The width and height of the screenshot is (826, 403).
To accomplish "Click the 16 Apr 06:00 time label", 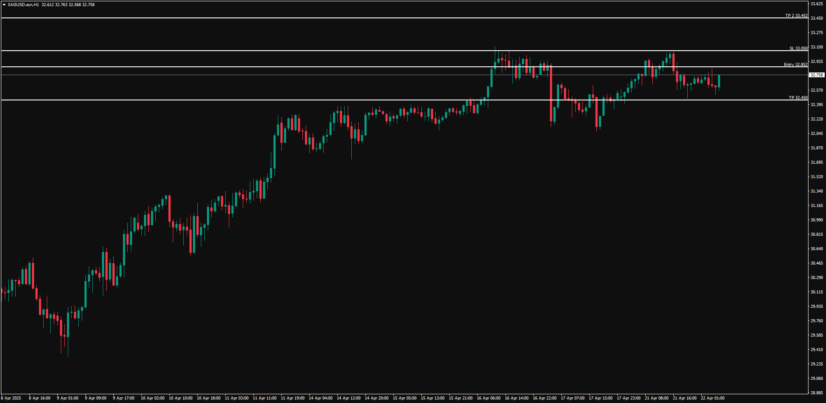I will pyautogui.click(x=488, y=398).
